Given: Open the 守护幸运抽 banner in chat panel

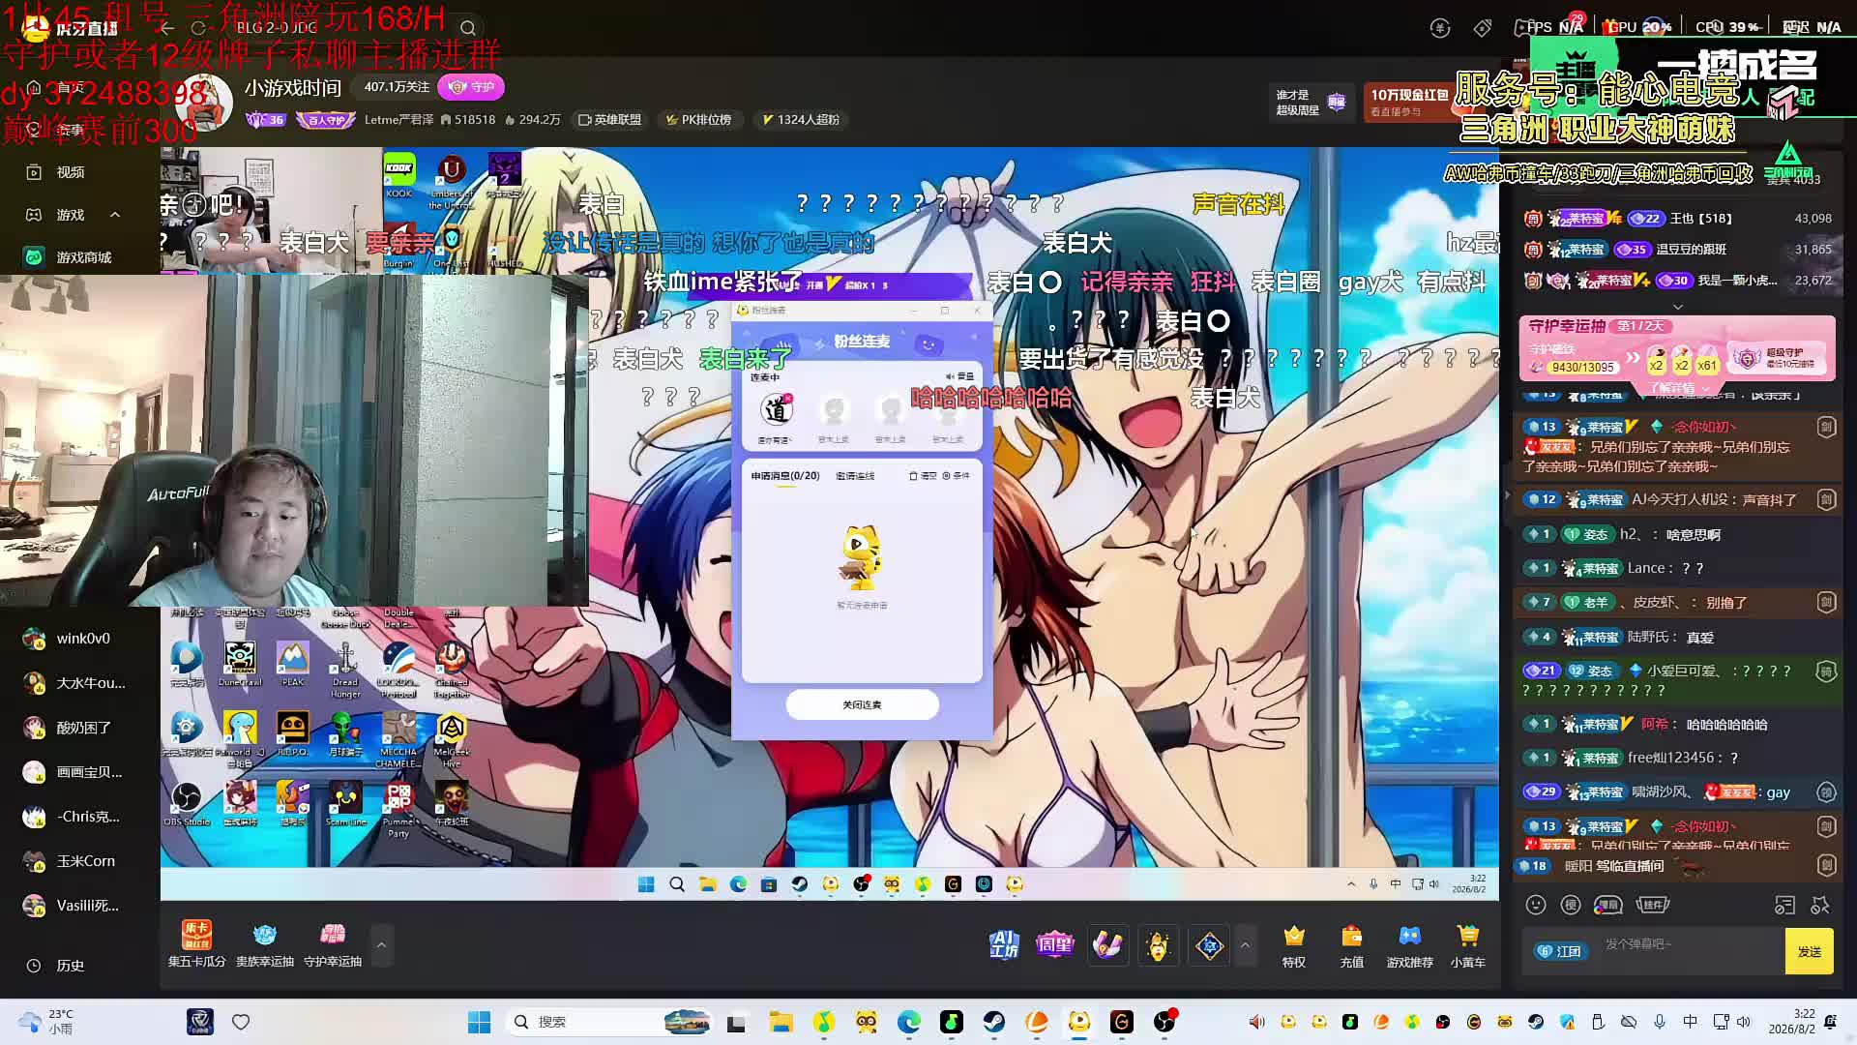Looking at the screenshot, I should [1677, 348].
